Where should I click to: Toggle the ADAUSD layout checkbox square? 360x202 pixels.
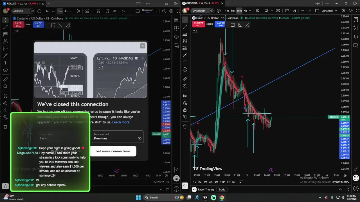[138, 11]
